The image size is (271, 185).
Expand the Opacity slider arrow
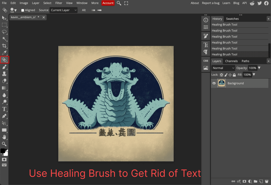point(259,68)
